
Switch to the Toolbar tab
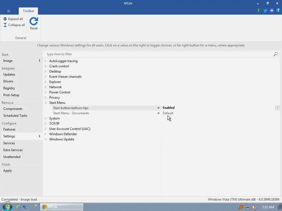click(x=28, y=11)
